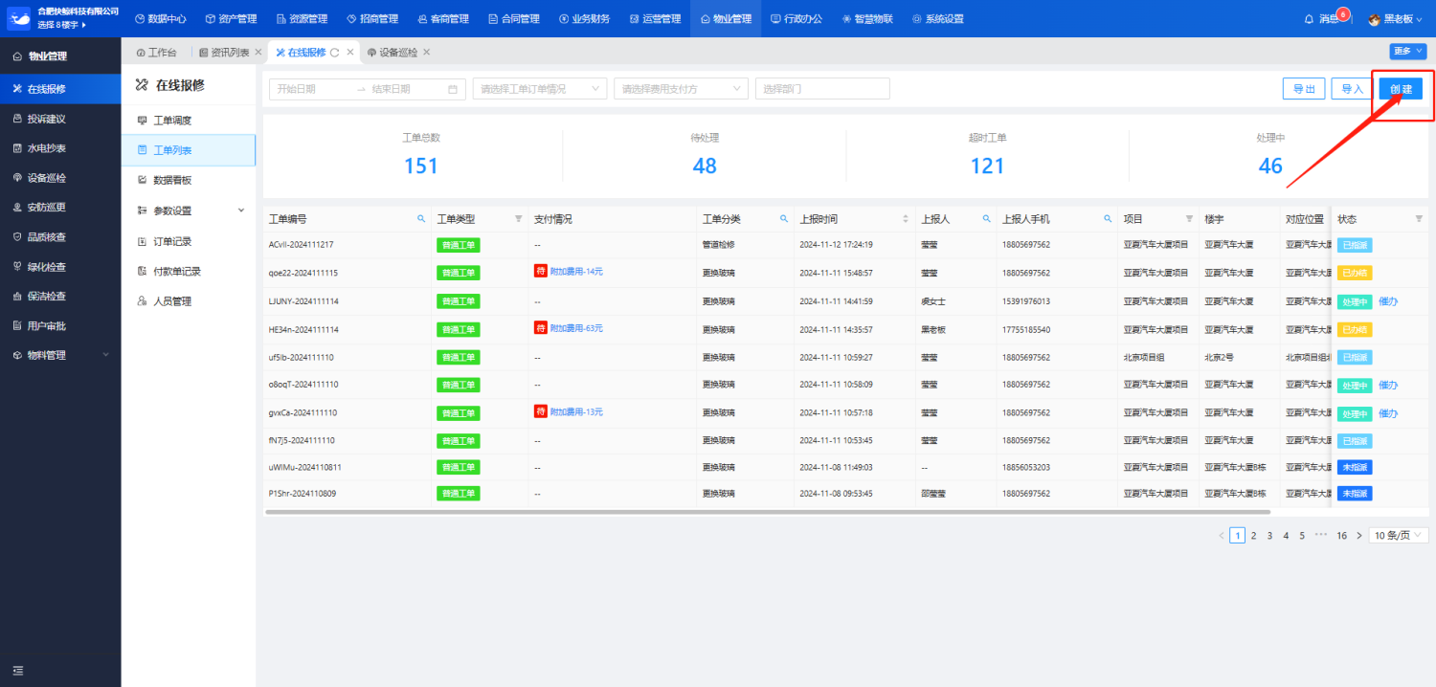The image size is (1436, 687).
Task: Click the 导出 button
Action: [x=1304, y=89]
